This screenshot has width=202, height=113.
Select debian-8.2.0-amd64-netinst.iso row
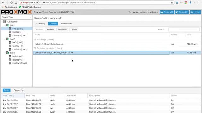click(x=117, y=44)
